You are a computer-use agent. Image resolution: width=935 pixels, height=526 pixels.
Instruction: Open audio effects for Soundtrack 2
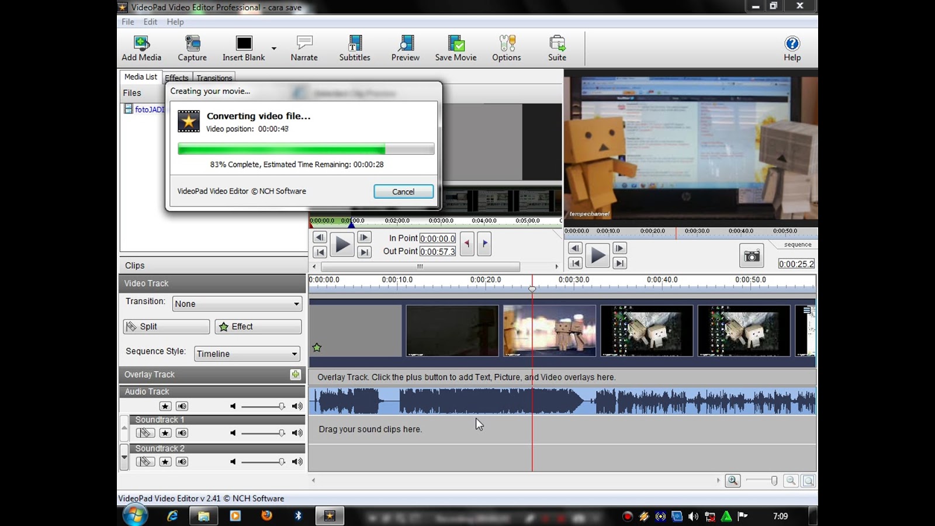(x=165, y=462)
